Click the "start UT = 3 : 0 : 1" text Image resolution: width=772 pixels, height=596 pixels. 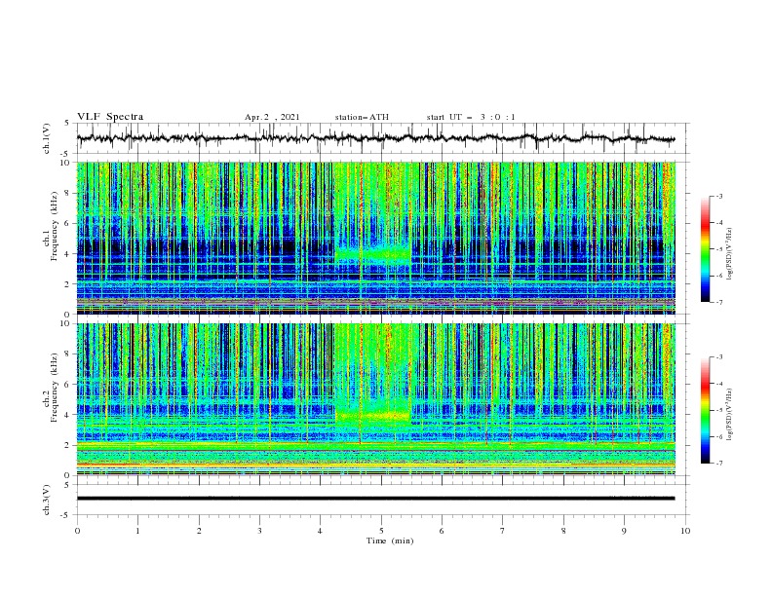point(471,117)
